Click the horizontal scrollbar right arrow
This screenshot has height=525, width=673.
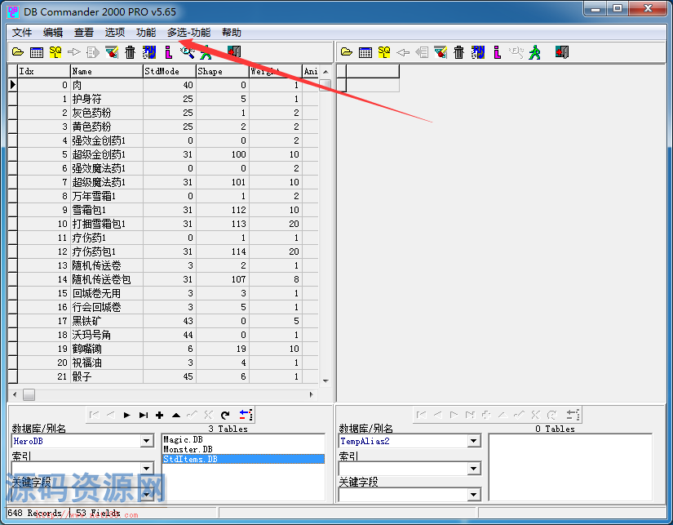tap(311, 394)
